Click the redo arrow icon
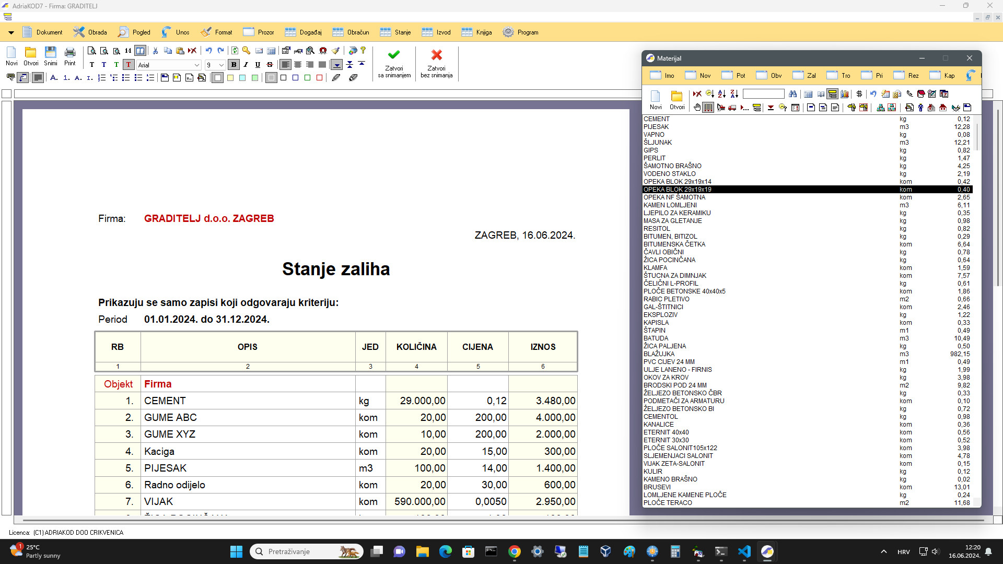 coord(220,51)
